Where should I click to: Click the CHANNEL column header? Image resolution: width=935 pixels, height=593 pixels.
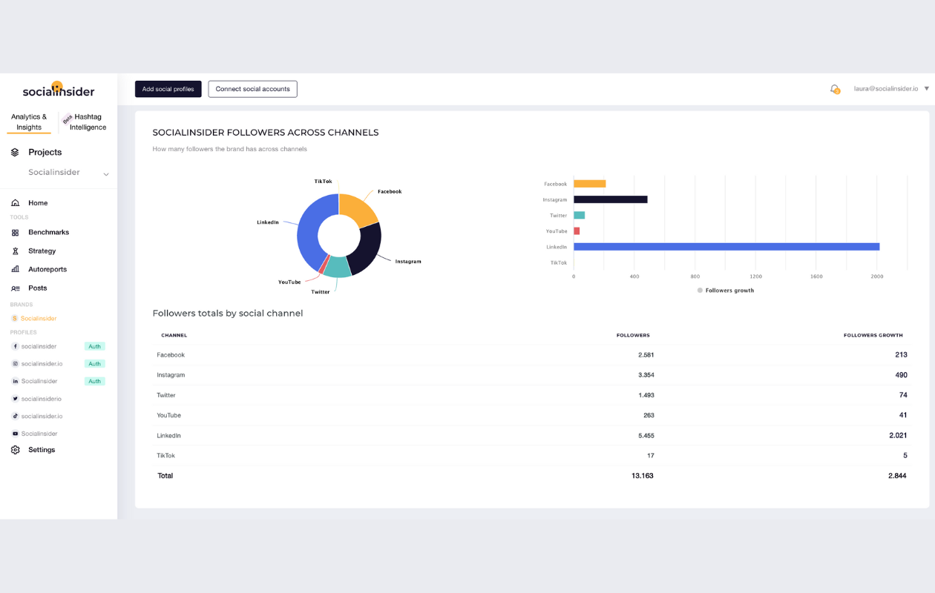174,336
